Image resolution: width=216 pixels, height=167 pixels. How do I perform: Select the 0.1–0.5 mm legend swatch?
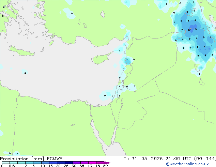pyautogui.click(x=6, y=163)
